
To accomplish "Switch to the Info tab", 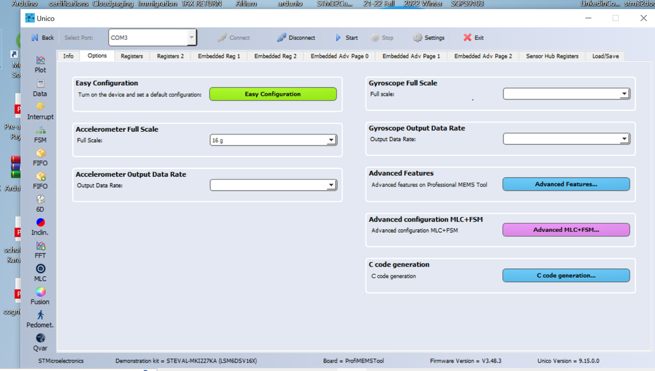I will click(x=68, y=56).
